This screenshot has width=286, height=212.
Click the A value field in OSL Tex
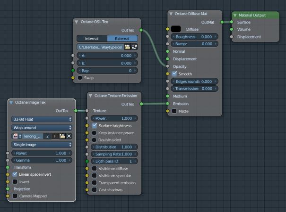tap(107, 56)
